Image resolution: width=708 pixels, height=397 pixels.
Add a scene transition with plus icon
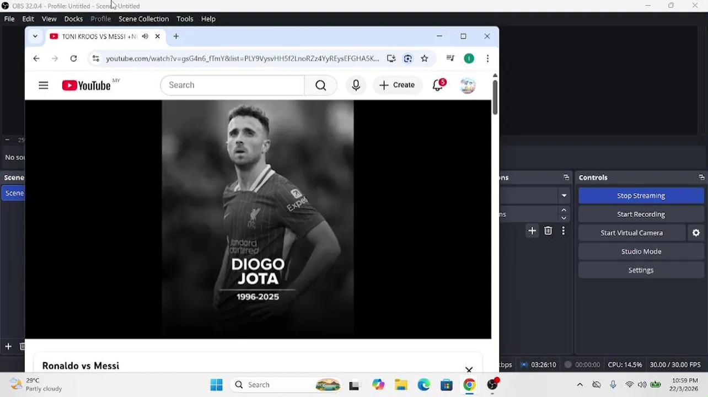(532, 231)
